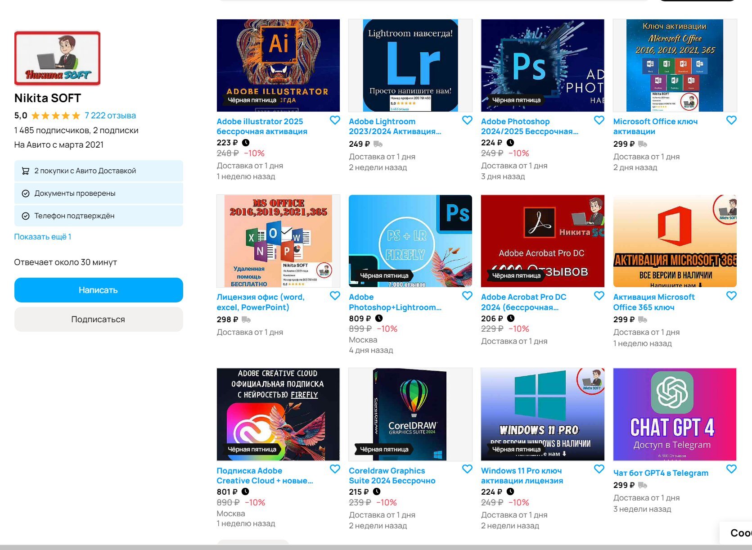Screen dimensions: 752x550
Task: Click clock icon beside 801 ₽ price
Action: click(x=245, y=491)
